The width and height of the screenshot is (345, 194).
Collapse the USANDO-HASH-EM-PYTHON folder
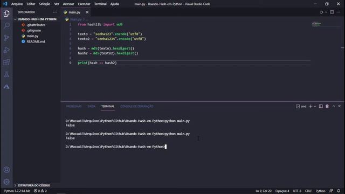click(37, 19)
